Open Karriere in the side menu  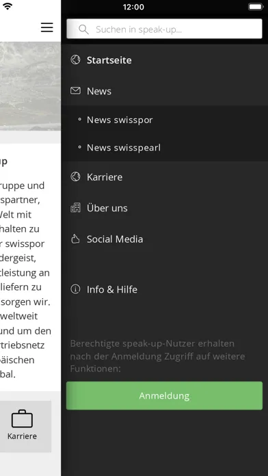[105, 177]
